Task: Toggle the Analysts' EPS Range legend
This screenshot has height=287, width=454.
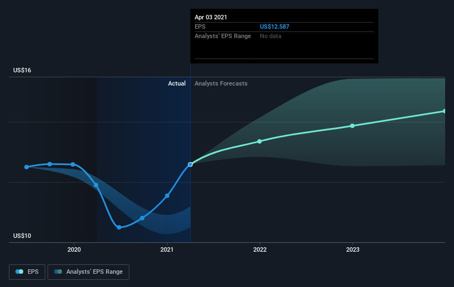Action: (x=88, y=272)
